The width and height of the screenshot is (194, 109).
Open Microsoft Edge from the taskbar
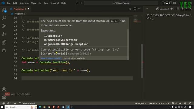pos(40,107)
